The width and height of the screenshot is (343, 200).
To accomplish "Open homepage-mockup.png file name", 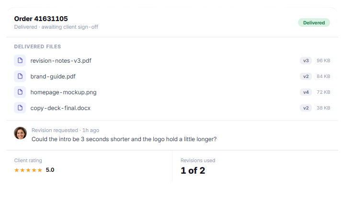I will point(63,92).
